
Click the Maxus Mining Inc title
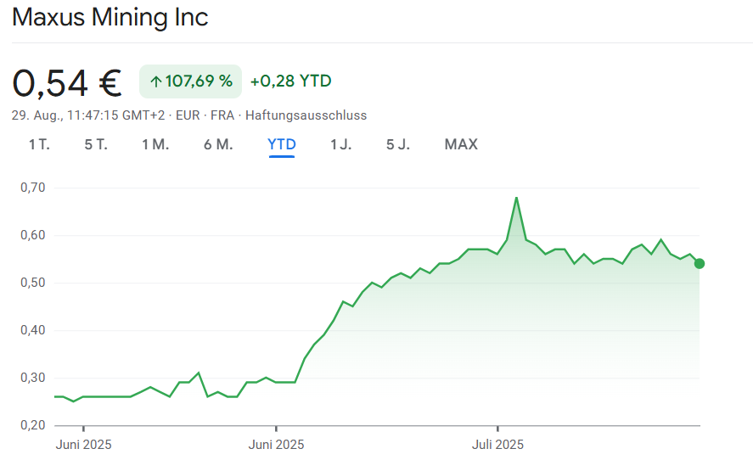110,17
